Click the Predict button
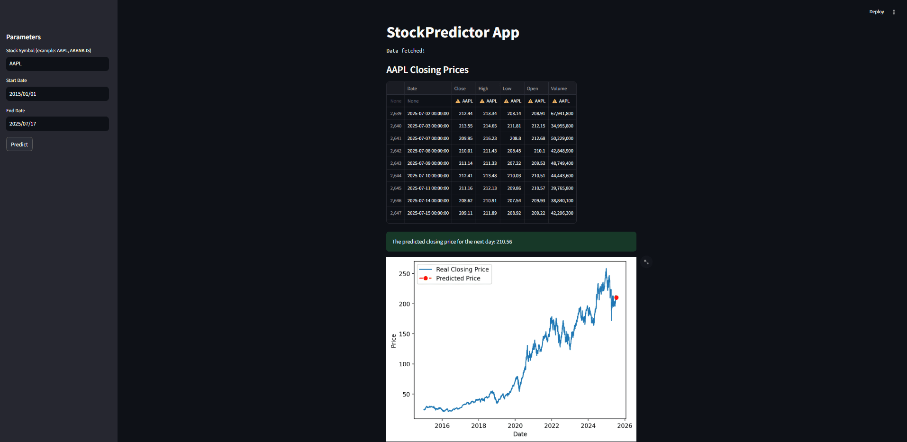The height and width of the screenshot is (442, 907). point(19,144)
